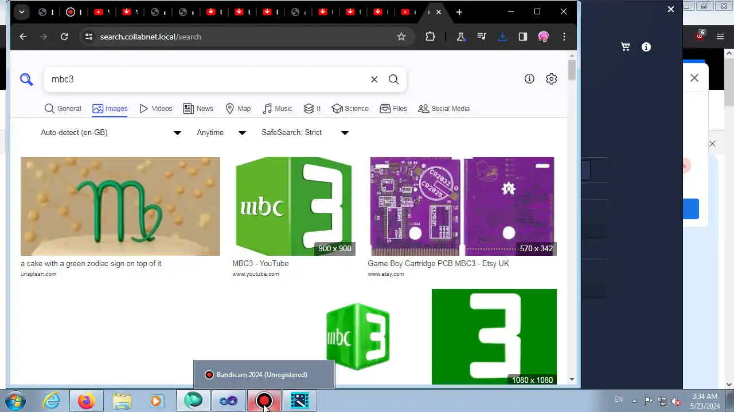Click 'a cake with a green zodiac sign' caption

click(x=91, y=264)
